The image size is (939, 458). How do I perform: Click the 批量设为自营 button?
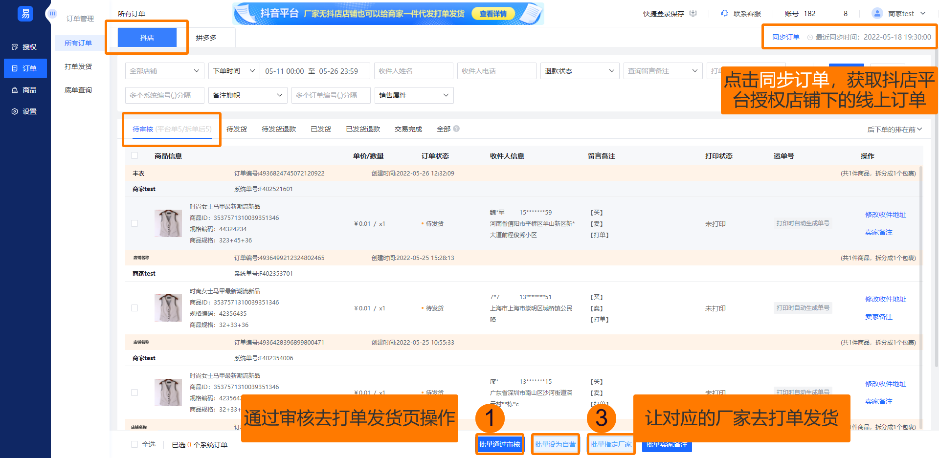click(x=555, y=444)
